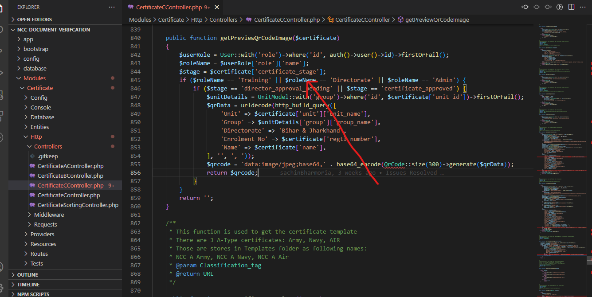Open the Requests folder in Explorer

(46, 225)
